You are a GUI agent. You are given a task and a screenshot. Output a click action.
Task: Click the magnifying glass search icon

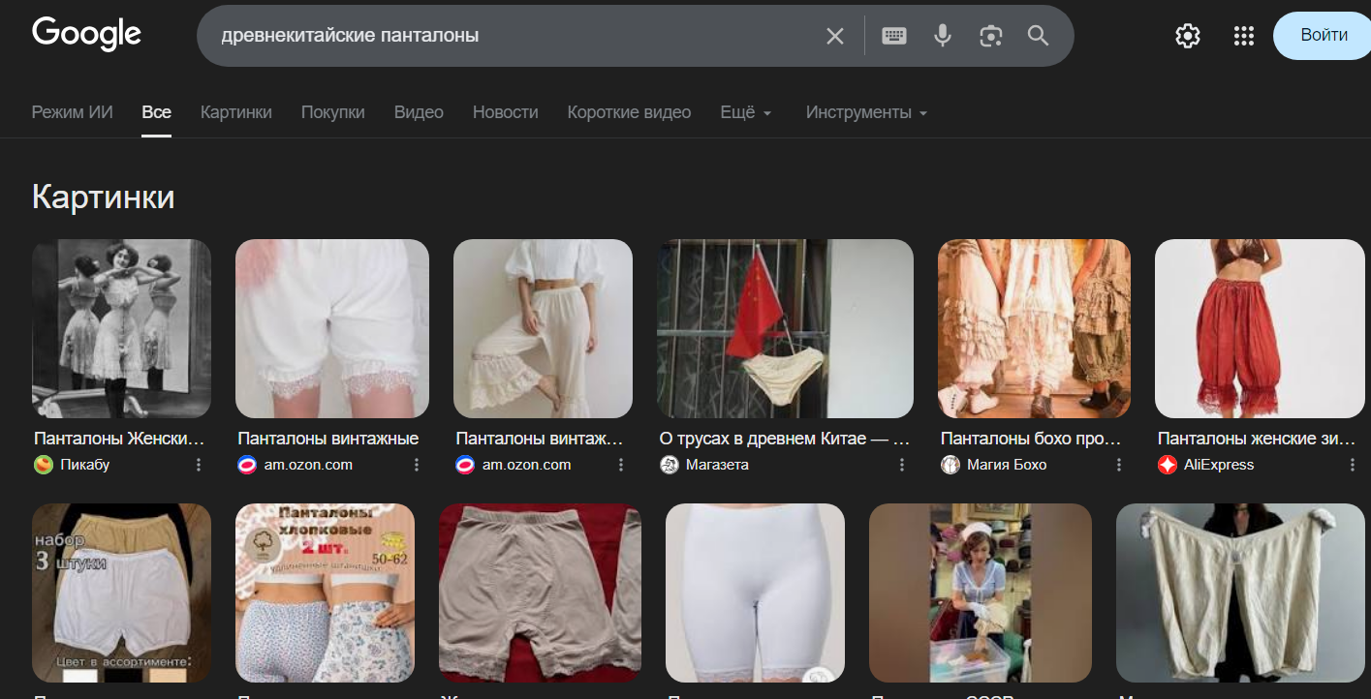click(1038, 36)
